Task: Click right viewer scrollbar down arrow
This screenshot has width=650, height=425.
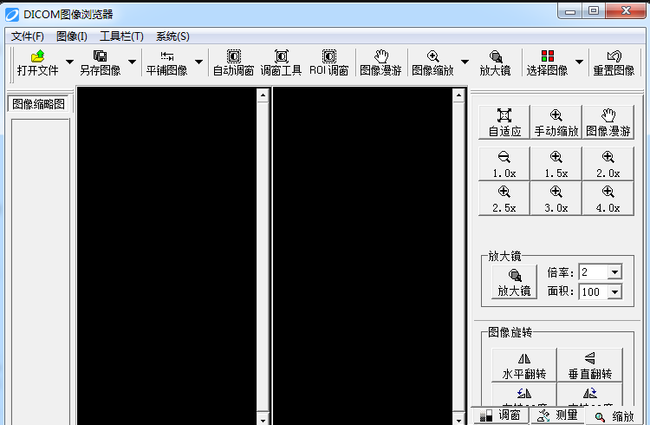Action: pos(458,419)
